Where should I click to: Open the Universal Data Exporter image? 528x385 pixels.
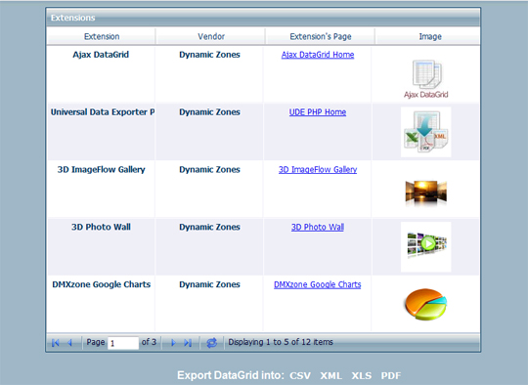pos(426,132)
